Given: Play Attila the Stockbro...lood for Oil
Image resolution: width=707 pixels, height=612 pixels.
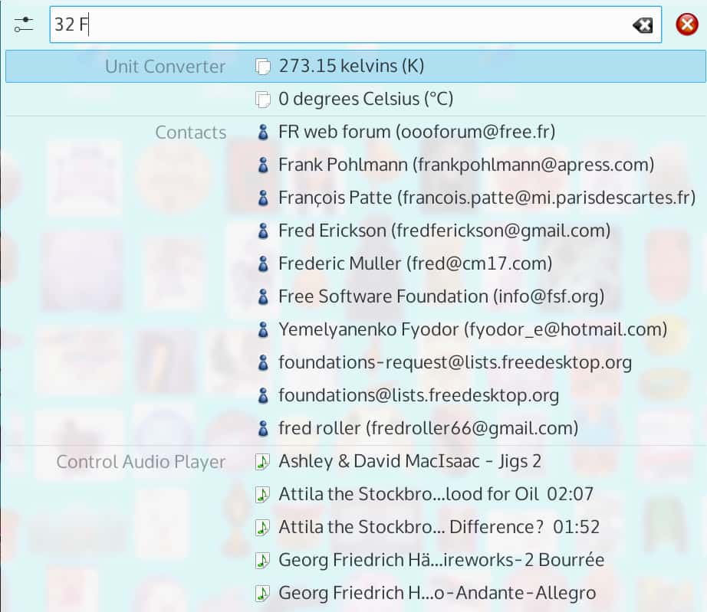Looking at the screenshot, I should (355, 494).
